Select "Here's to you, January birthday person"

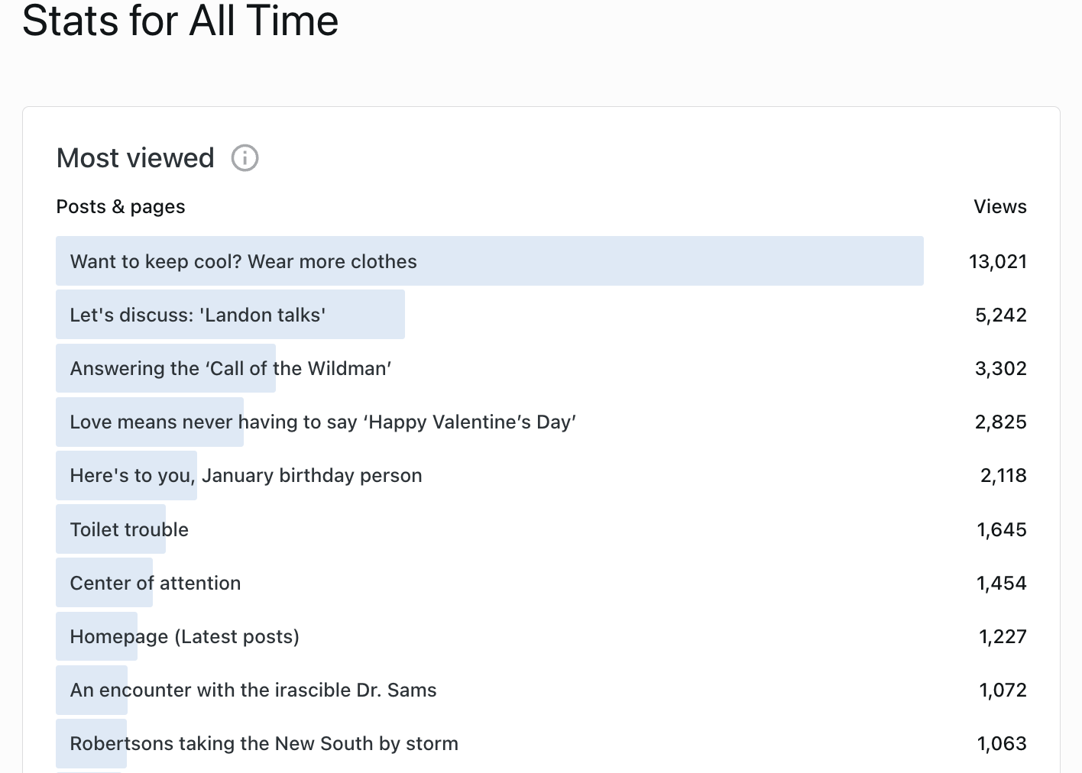245,476
